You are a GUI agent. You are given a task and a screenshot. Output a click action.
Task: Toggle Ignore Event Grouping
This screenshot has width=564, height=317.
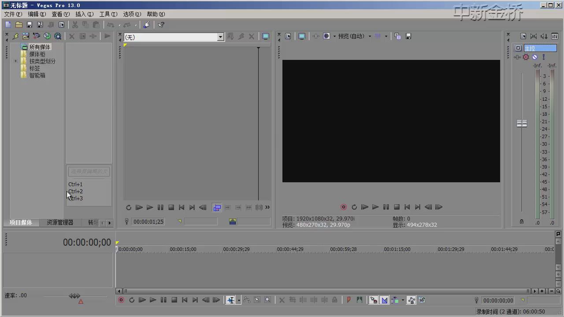(x=422, y=300)
